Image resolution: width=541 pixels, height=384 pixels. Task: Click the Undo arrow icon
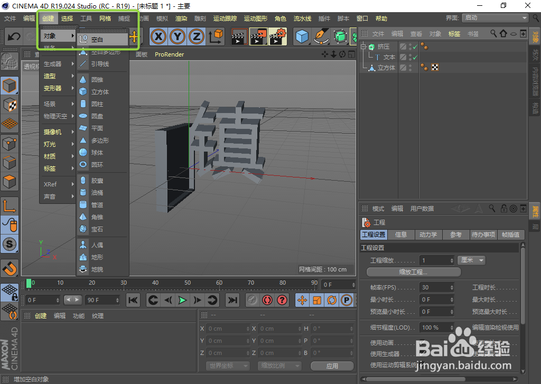14,36
